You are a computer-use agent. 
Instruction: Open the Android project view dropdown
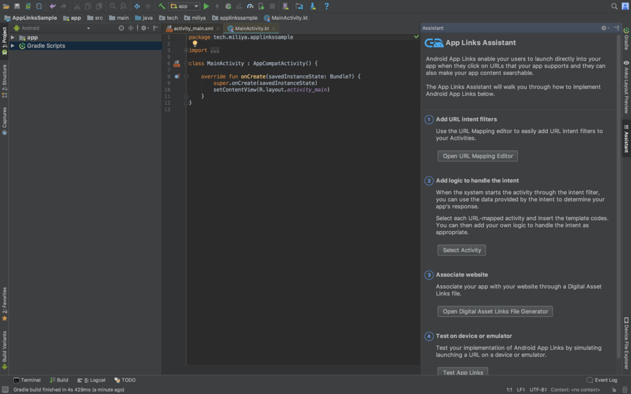(56, 28)
